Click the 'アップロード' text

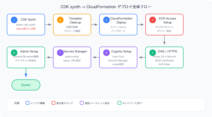point(118,31)
